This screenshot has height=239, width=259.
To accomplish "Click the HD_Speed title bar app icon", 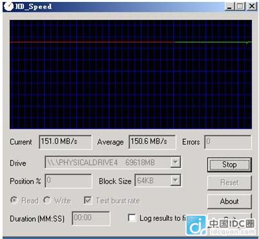I will [x=9, y=6].
